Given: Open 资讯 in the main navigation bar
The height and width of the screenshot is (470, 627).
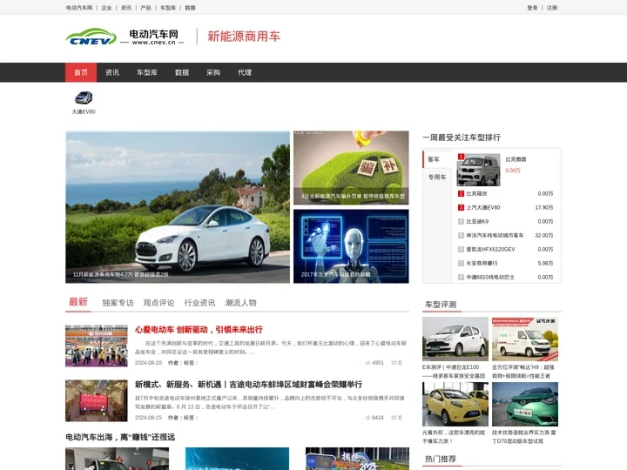Looking at the screenshot, I should pos(112,72).
